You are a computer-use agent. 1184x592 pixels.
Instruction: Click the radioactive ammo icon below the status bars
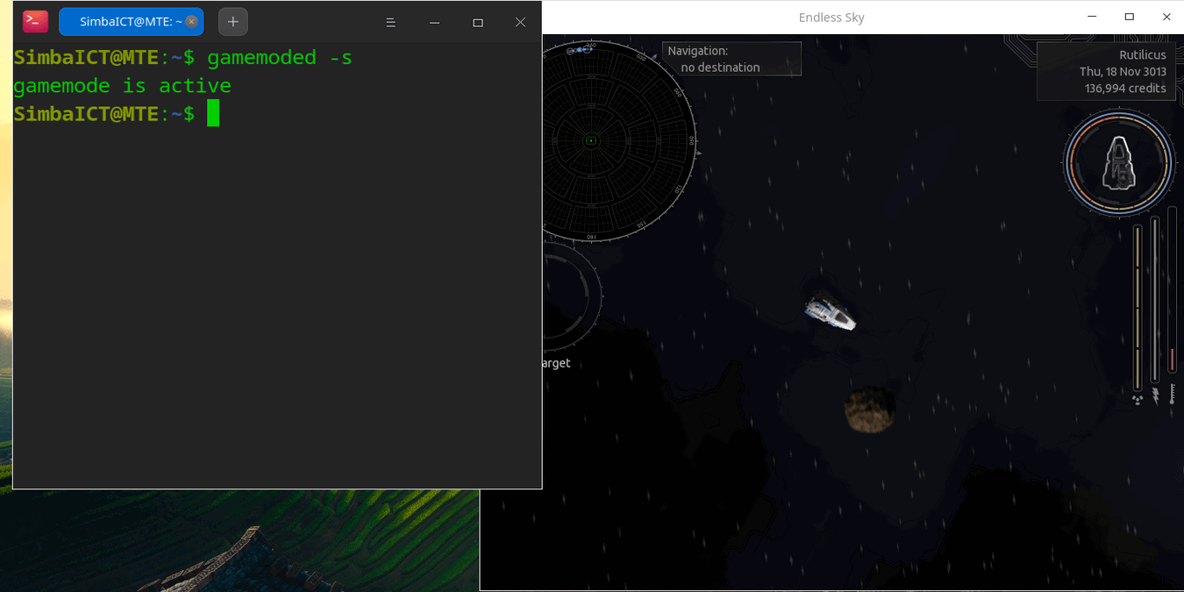[1137, 400]
